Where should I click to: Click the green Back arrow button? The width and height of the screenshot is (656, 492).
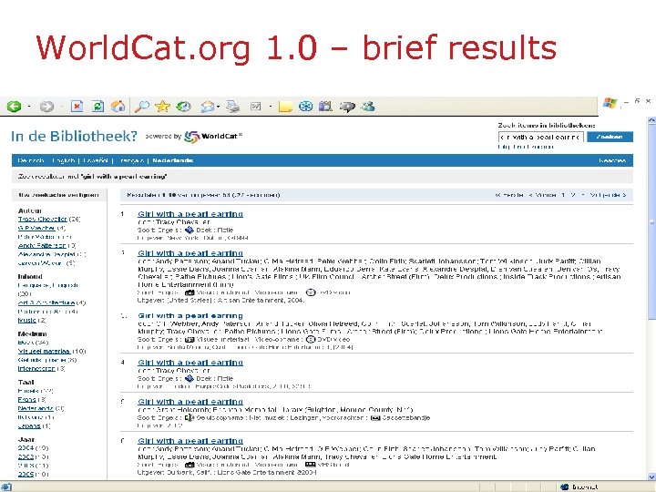coord(15,107)
